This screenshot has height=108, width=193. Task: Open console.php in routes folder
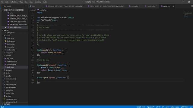[11, 64]
